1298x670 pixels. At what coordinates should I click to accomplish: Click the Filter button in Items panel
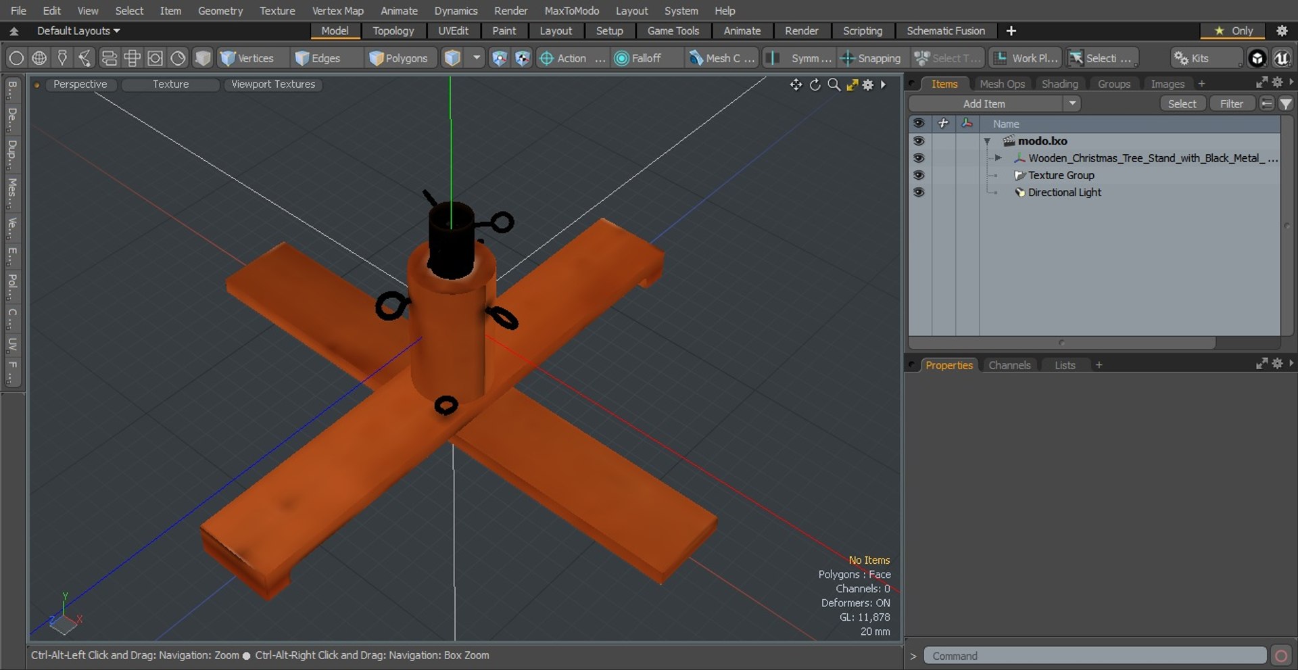click(x=1231, y=103)
